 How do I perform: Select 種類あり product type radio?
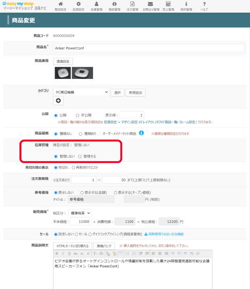[80, 134]
